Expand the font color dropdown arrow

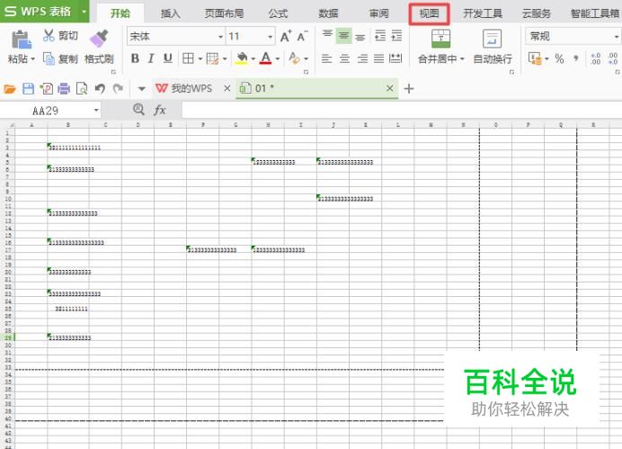point(277,59)
